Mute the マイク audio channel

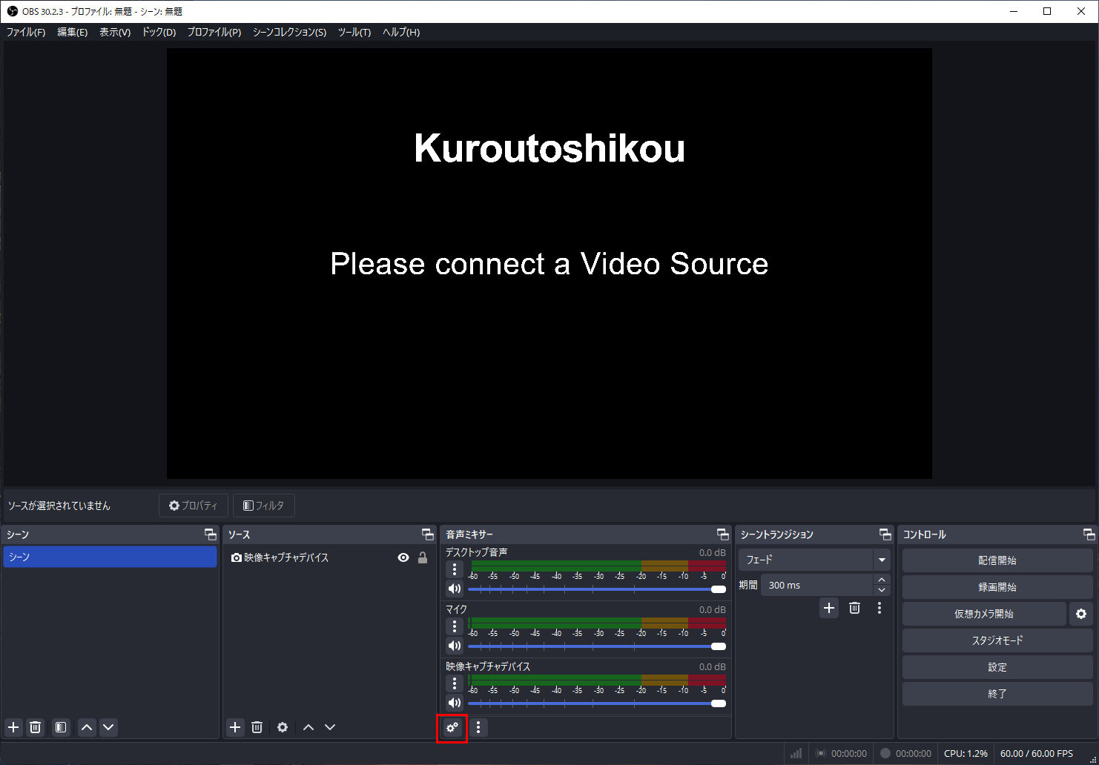pyautogui.click(x=455, y=646)
